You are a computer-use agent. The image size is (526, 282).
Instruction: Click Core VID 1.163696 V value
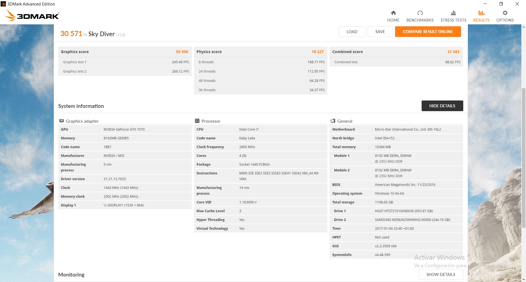tap(248, 202)
